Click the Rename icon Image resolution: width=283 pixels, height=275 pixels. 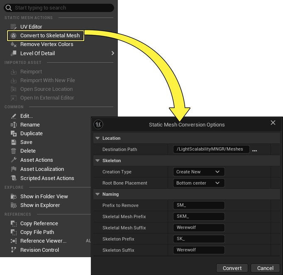[x=14, y=125]
